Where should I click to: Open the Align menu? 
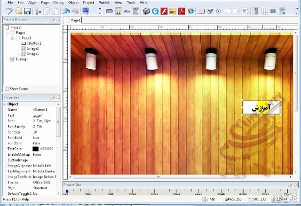pyautogui.click(x=32, y=3)
